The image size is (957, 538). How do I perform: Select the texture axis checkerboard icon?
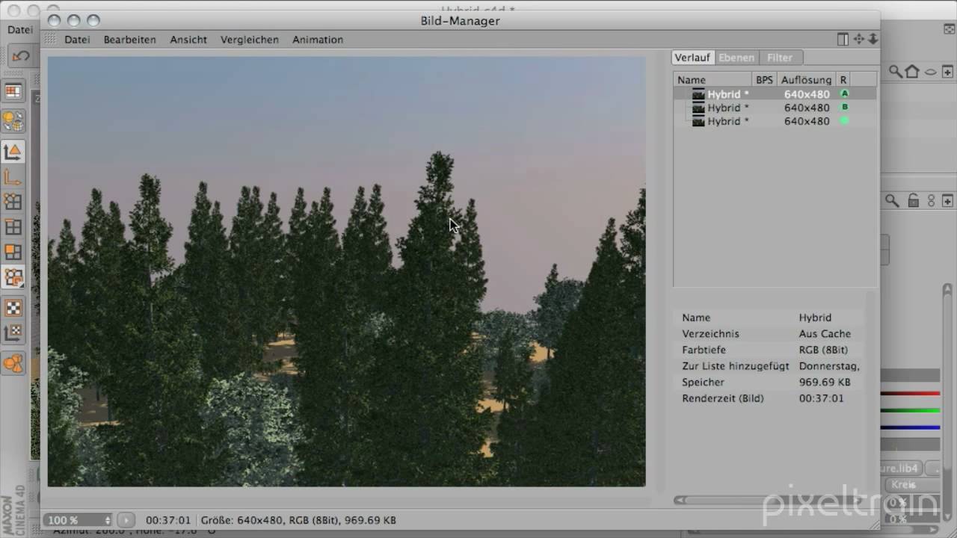[13, 333]
